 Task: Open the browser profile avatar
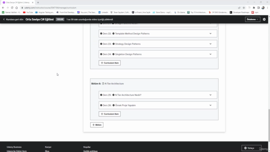pos(263,8)
